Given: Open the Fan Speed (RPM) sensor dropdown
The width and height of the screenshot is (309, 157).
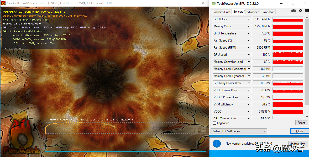Looking at the screenshot, I should [249, 48].
